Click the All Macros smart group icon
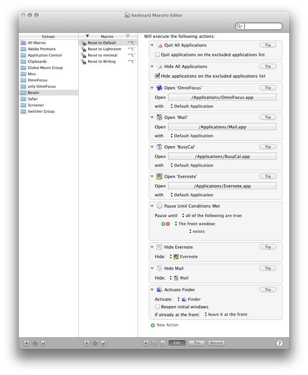Image resolution: width=308 pixels, height=375 pixels. pos(23,43)
